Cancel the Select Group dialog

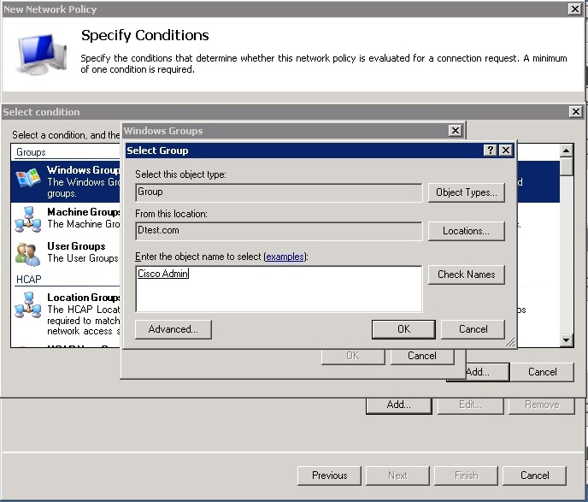click(473, 329)
